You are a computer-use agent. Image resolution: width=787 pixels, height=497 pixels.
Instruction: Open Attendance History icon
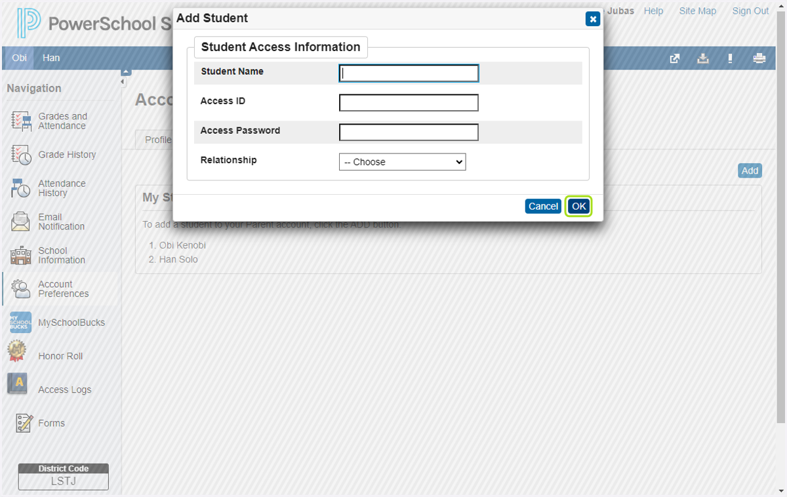coord(21,188)
